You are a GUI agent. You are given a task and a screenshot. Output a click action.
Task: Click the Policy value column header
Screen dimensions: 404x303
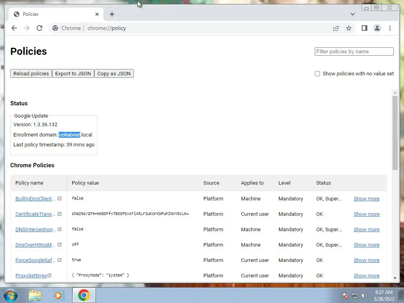(x=85, y=183)
